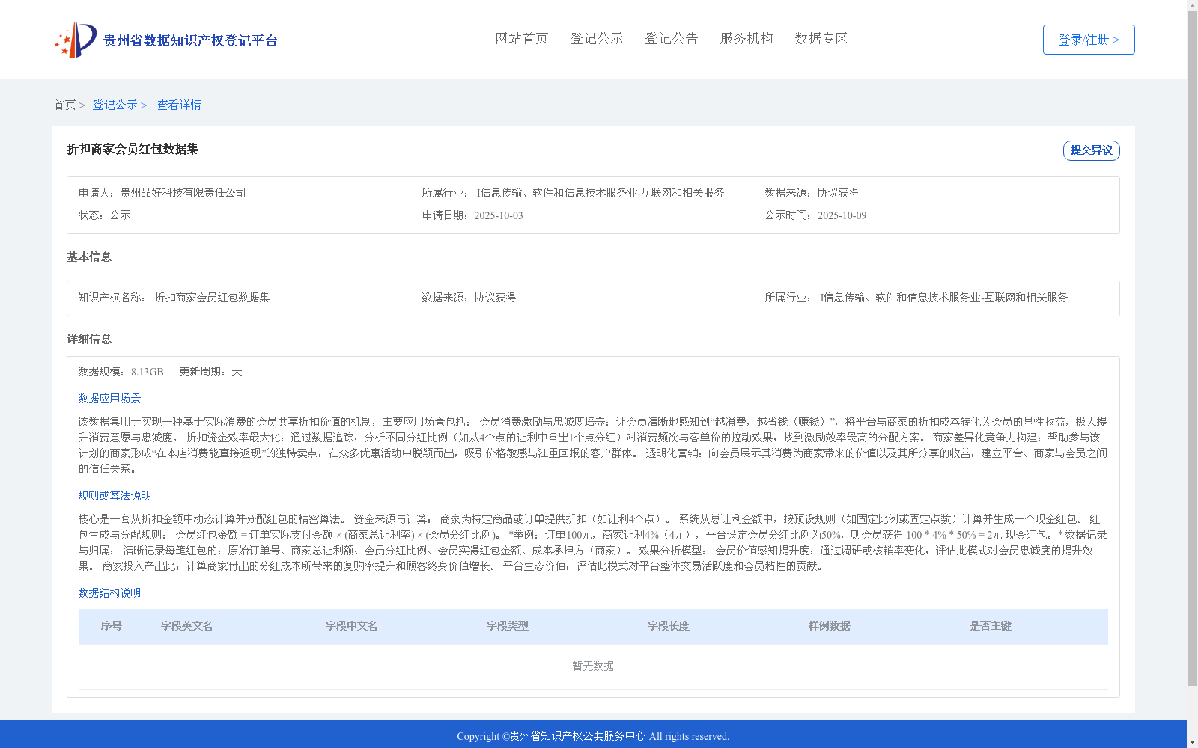Click the 基本信息 section heading
Viewport: 1198px width, 748px height.
(89, 257)
